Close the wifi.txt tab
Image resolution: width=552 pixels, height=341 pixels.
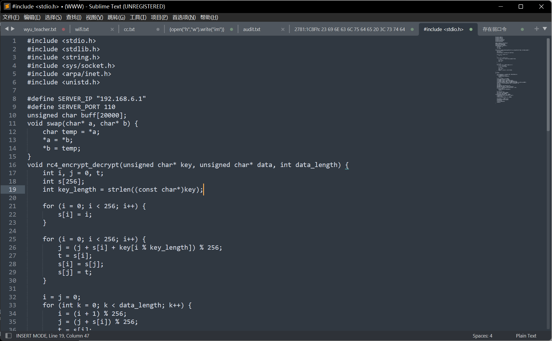pos(112,29)
